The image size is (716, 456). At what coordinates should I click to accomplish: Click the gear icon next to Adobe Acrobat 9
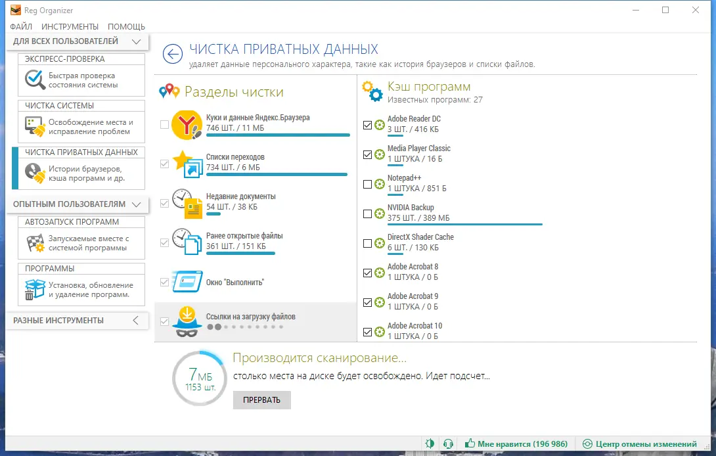pyautogui.click(x=380, y=302)
